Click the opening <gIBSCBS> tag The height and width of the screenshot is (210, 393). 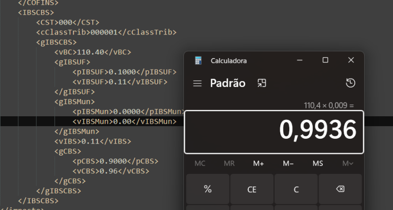(x=57, y=42)
